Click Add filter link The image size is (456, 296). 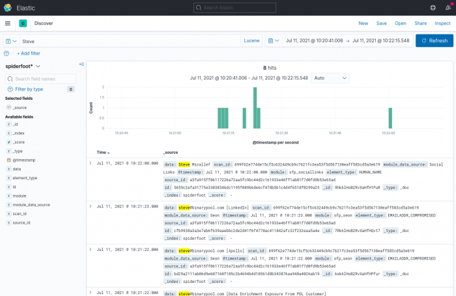coord(29,53)
